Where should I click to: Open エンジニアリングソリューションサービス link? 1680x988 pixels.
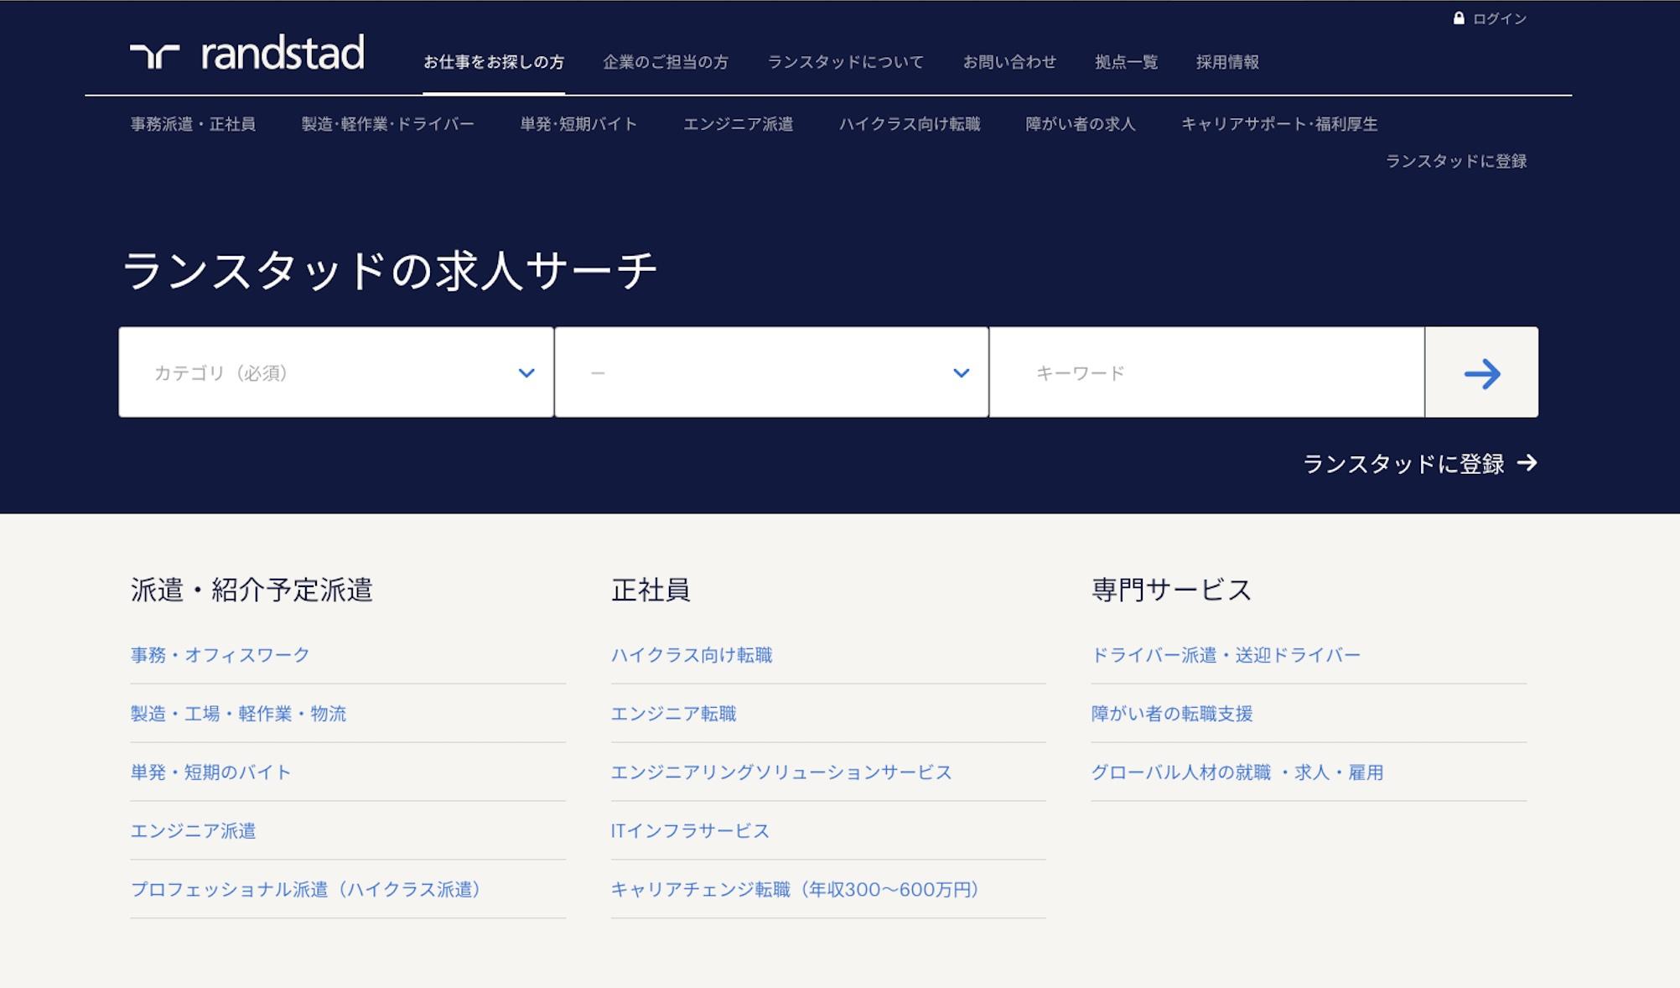tap(781, 772)
